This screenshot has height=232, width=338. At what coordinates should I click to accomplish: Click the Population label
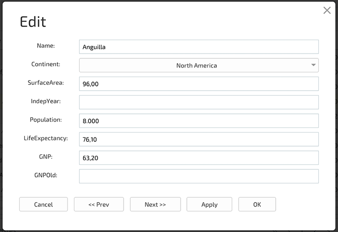(x=46, y=120)
